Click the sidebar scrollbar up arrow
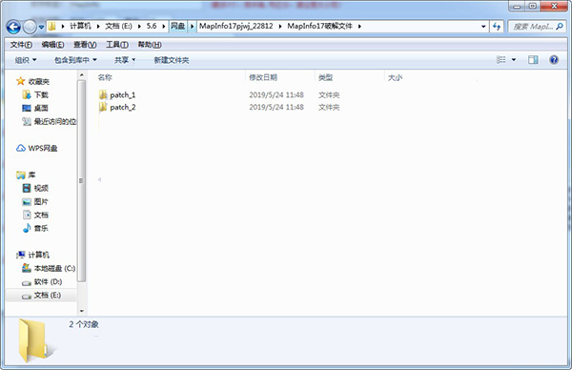Image resolution: width=572 pixels, height=370 pixels. (x=82, y=74)
